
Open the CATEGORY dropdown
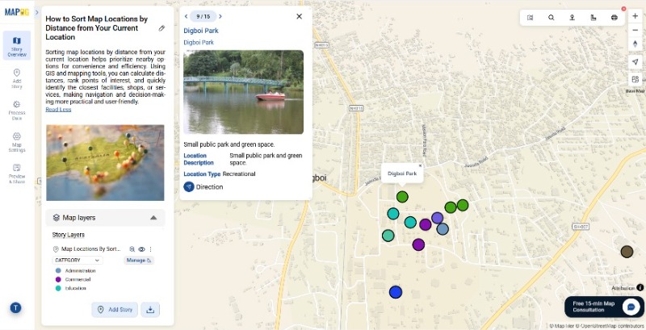coord(77,261)
